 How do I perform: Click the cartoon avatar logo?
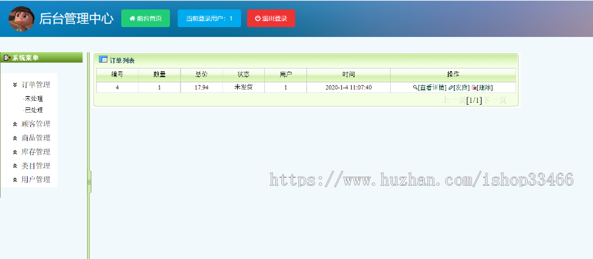pos(22,18)
